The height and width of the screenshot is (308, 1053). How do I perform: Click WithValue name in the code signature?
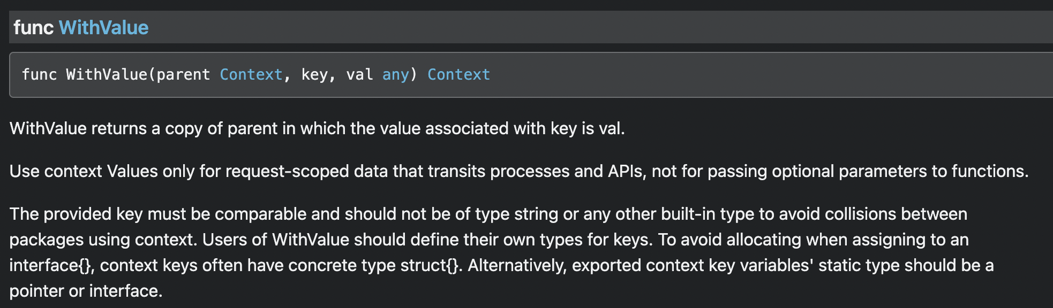[x=107, y=74]
